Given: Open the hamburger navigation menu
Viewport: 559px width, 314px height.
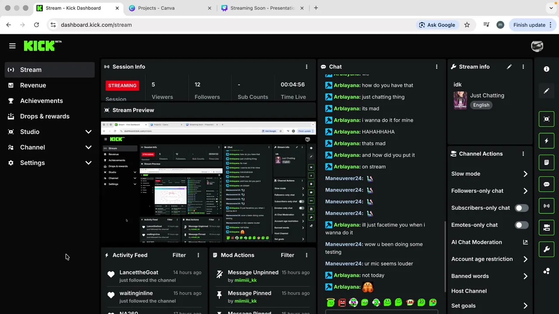Looking at the screenshot, I should tap(12, 46).
